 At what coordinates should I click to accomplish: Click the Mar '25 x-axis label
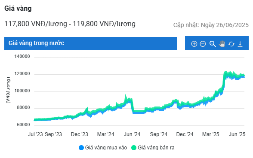pyautogui.click(x=211, y=134)
